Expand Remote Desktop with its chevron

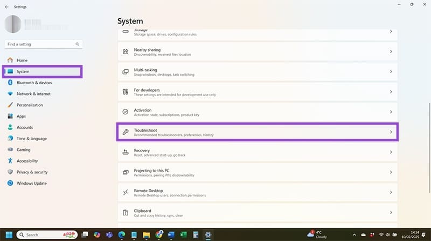391,193
